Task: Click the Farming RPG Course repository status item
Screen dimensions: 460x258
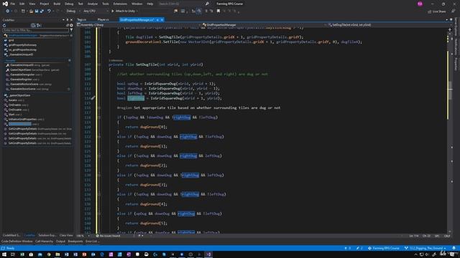Action: point(384,249)
